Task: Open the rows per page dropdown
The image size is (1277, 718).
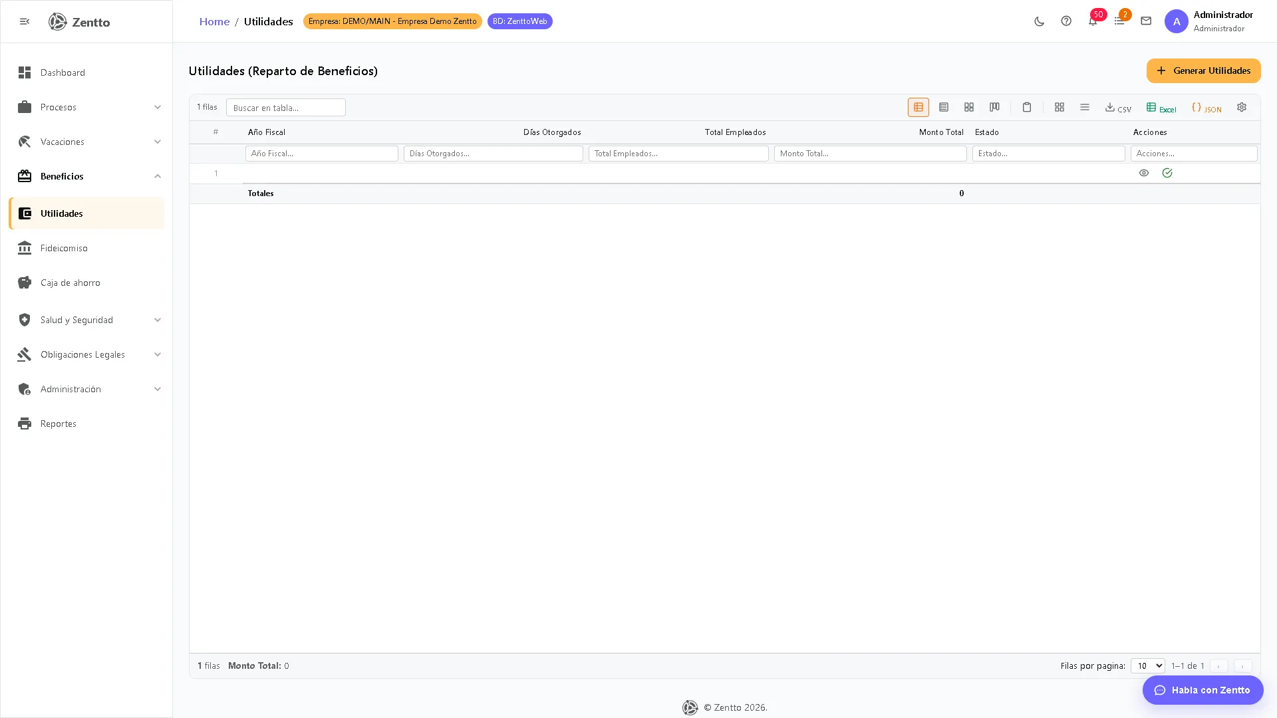Action: tap(1148, 665)
